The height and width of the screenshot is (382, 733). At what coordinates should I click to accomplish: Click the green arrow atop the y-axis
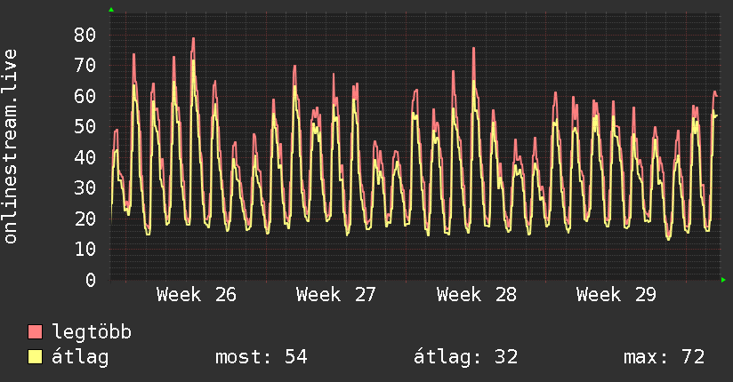coord(111,10)
